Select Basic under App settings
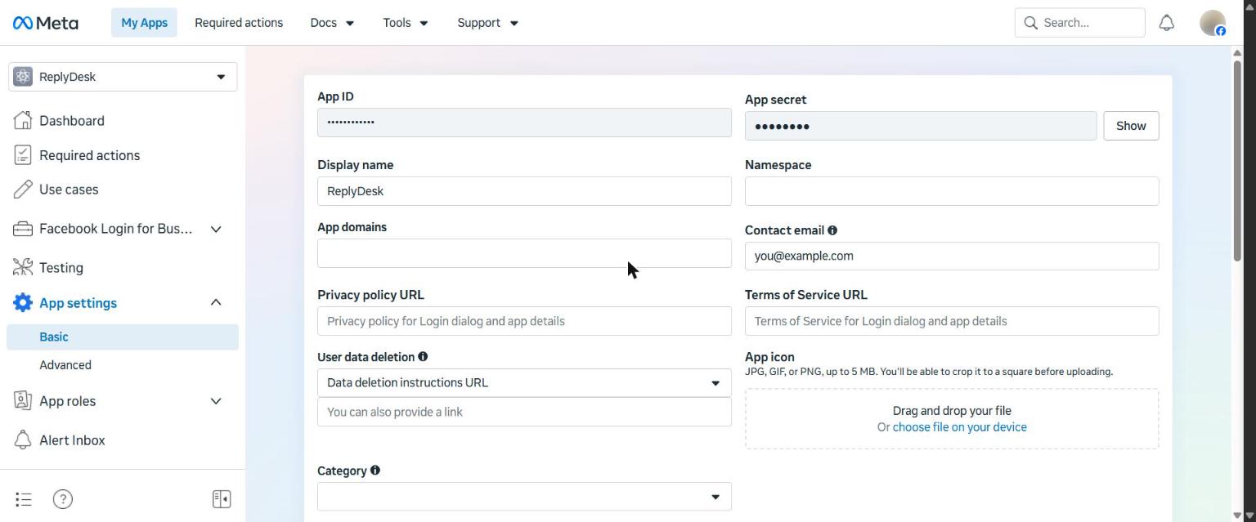 pyautogui.click(x=123, y=337)
